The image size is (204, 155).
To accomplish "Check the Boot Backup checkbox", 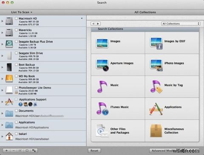I will click(x=17, y=64).
